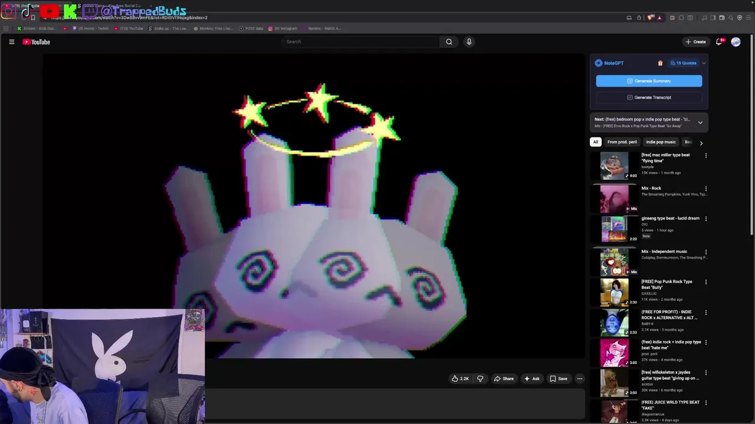Open the (9) Instagram bookmark
Image resolution: width=755 pixels, height=424 pixels.
tap(283, 28)
